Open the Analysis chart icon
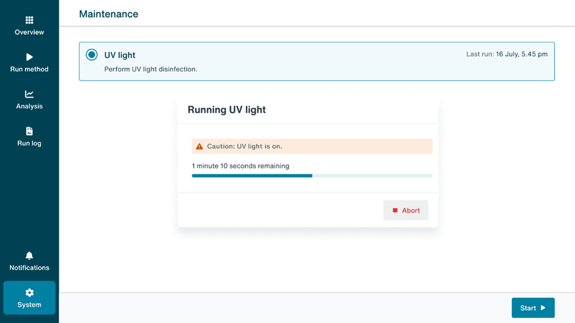Screen dimensions: 575x323 click(x=29, y=94)
